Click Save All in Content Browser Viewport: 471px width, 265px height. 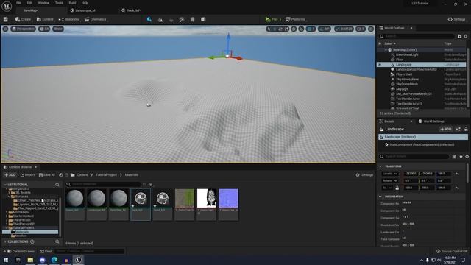point(47,175)
